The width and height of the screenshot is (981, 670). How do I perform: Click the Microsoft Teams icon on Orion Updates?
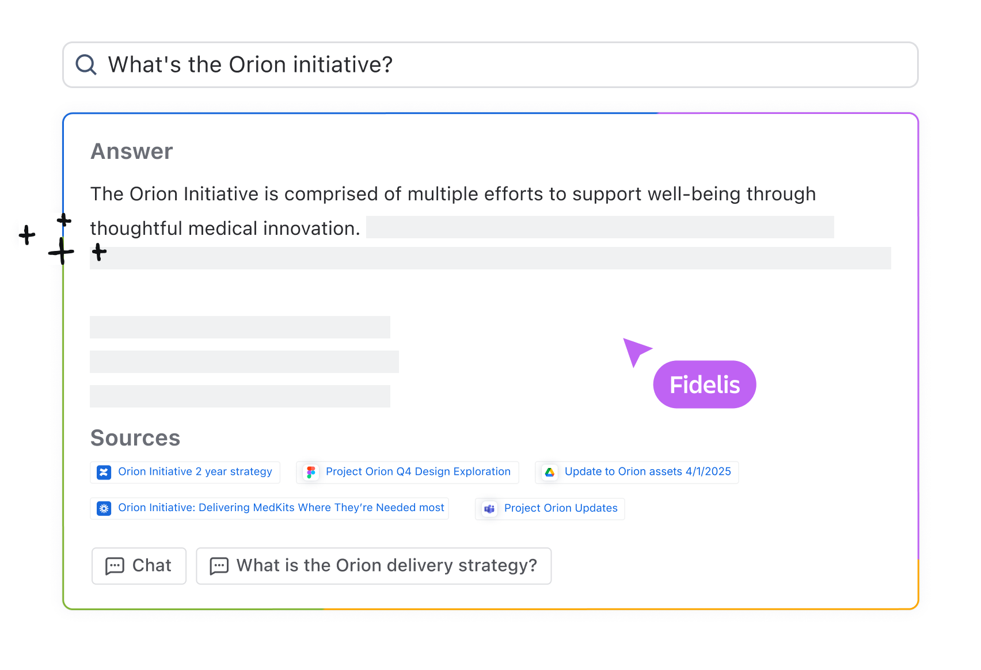click(489, 509)
